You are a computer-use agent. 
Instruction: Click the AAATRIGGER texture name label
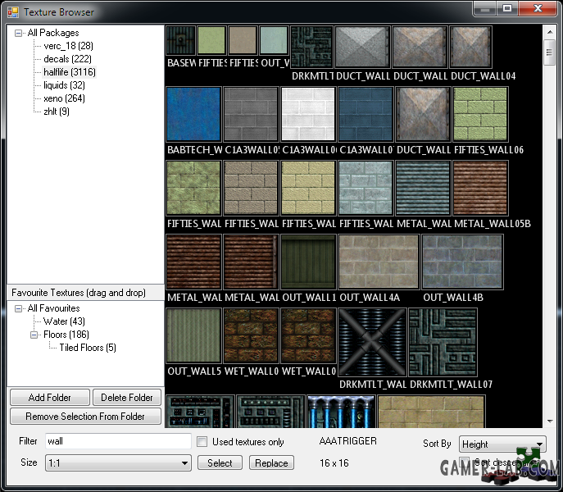pos(348,441)
